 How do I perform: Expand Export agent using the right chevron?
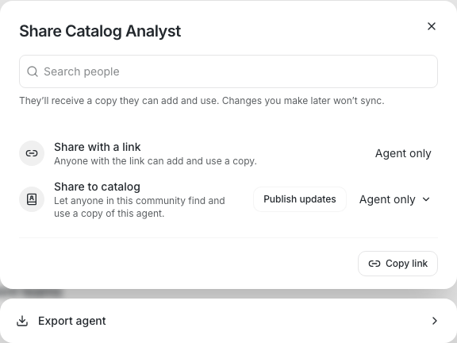tap(435, 321)
